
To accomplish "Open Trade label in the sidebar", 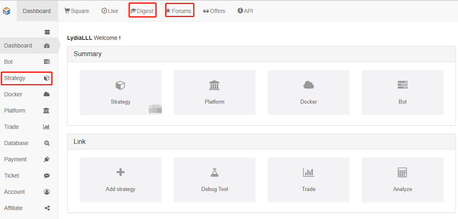I will point(11,127).
